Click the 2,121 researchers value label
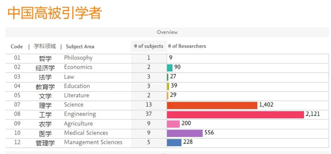Viewport: 331px width, 154px height. coord(312,114)
